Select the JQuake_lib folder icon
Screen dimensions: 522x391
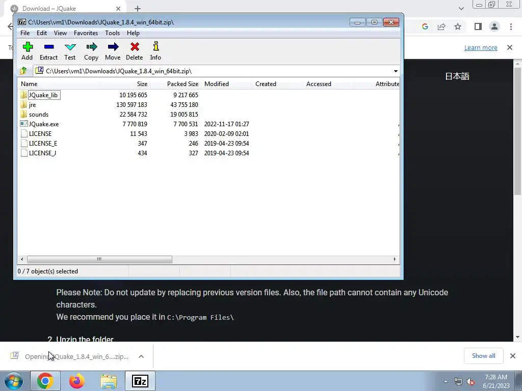coord(23,95)
